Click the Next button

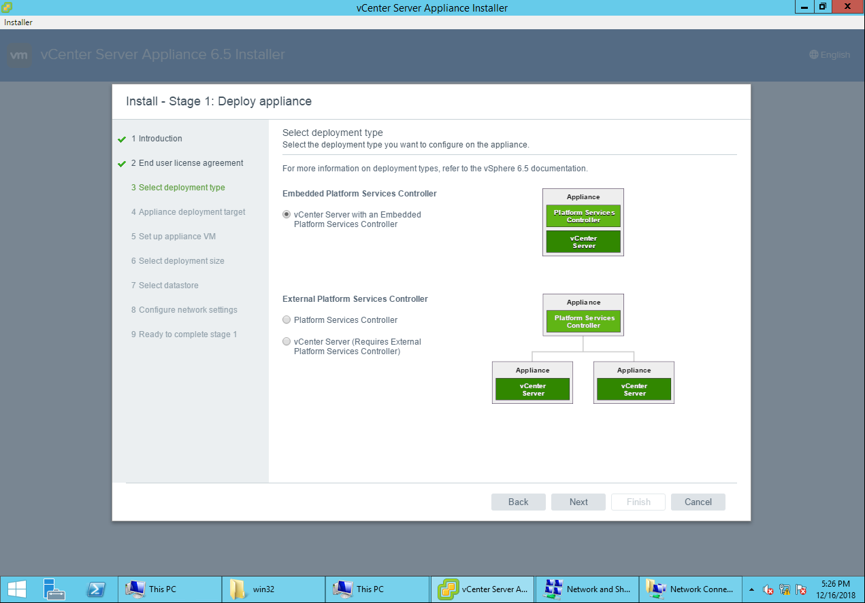click(x=578, y=502)
